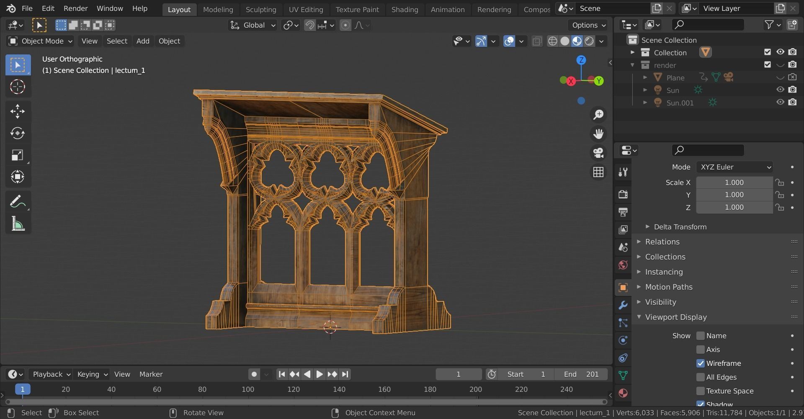Toggle snapping magnet in header
The width and height of the screenshot is (804, 419).
click(309, 25)
